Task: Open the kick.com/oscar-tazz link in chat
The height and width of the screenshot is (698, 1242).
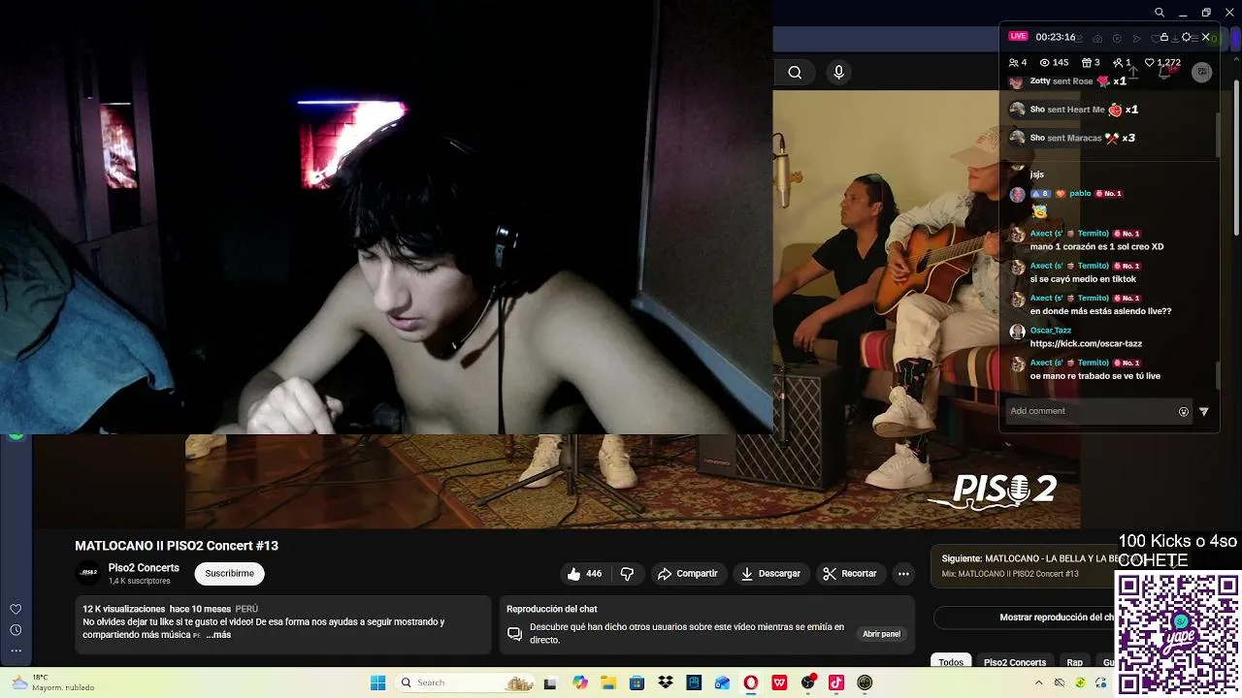Action: point(1086,344)
